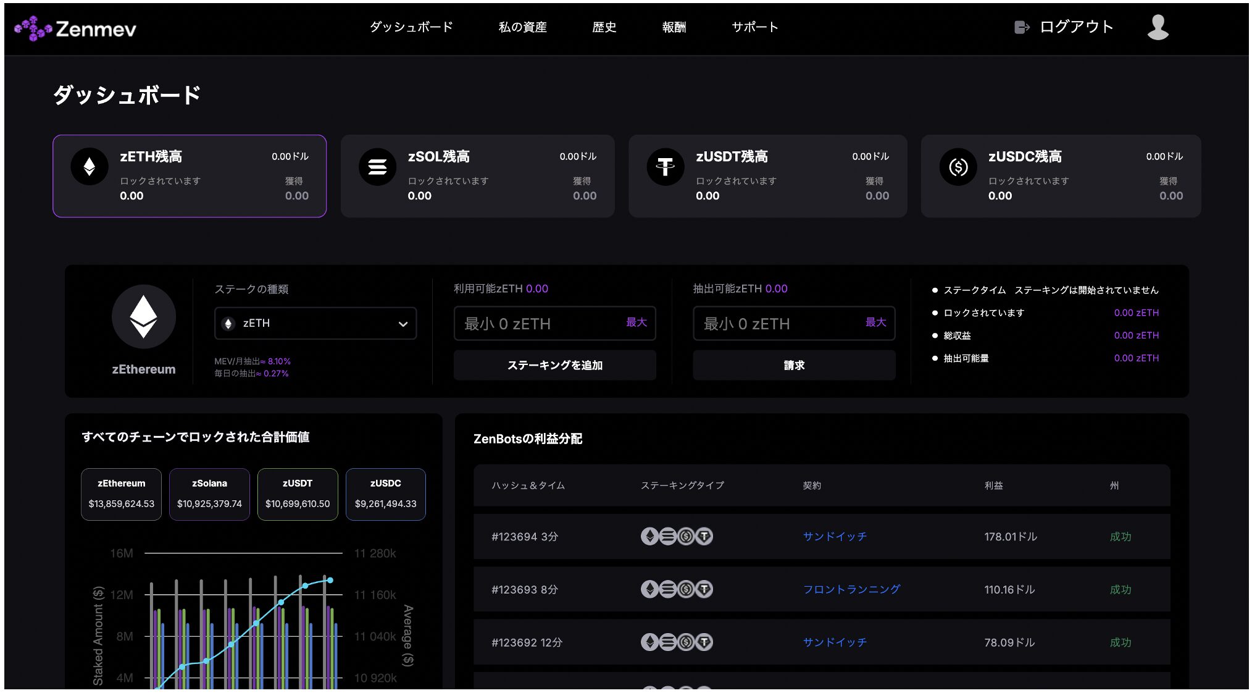
Task: Click Solana coin icon in row #123693
Action: point(667,589)
